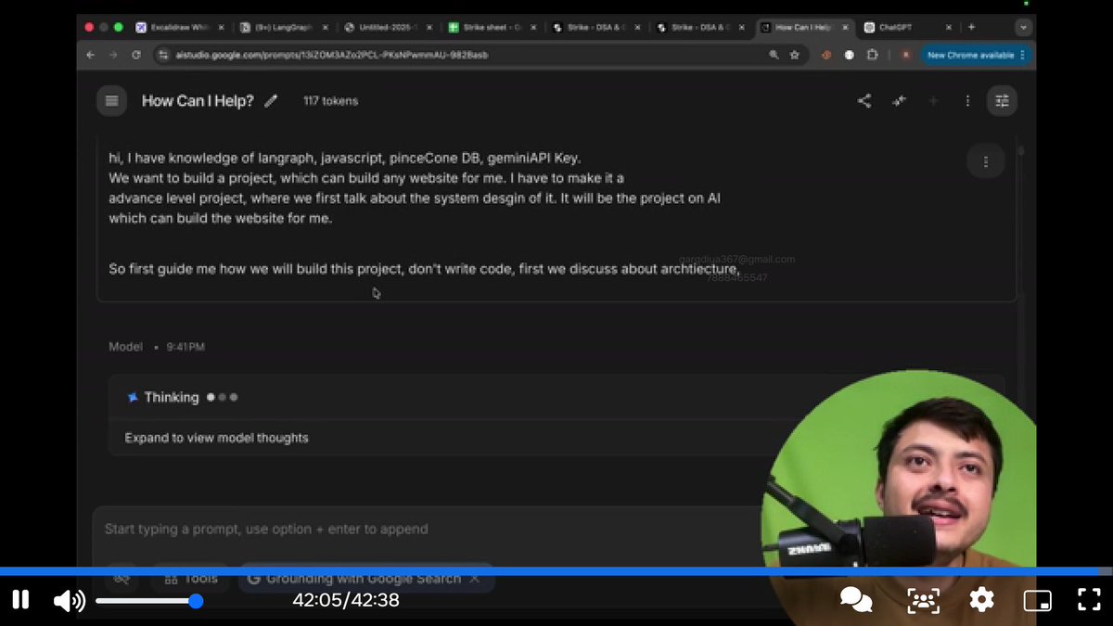
Task: Click the 42:05/42:38 playback time
Action: point(346,600)
